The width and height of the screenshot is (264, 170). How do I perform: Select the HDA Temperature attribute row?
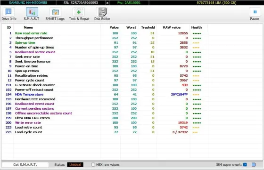coord(104,95)
